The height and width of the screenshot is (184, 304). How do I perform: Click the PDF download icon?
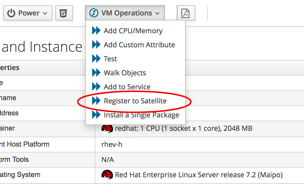point(186,13)
